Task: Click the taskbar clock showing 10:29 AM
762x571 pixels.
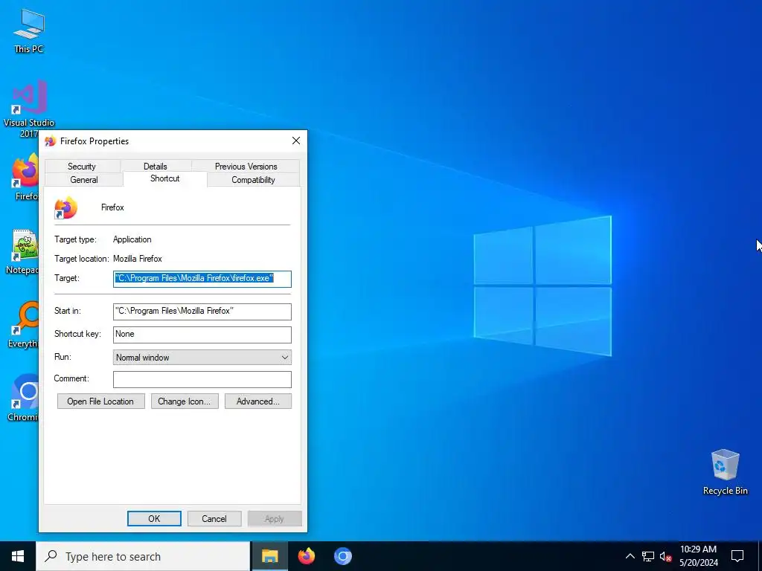Action: coord(698,556)
